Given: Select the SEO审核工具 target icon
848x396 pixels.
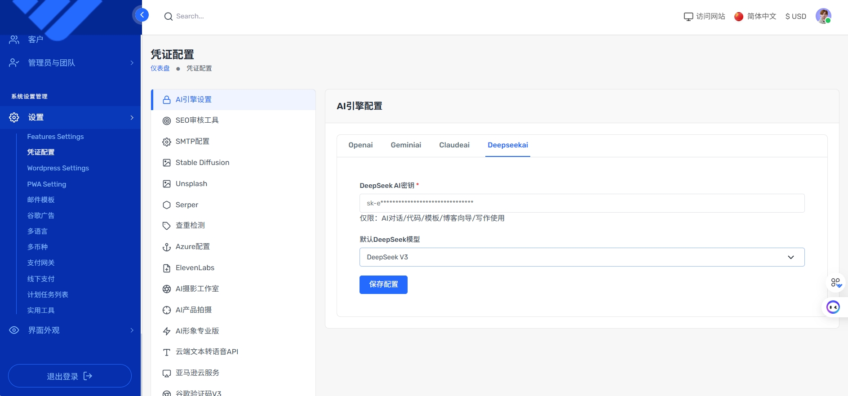Looking at the screenshot, I should coord(167,120).
